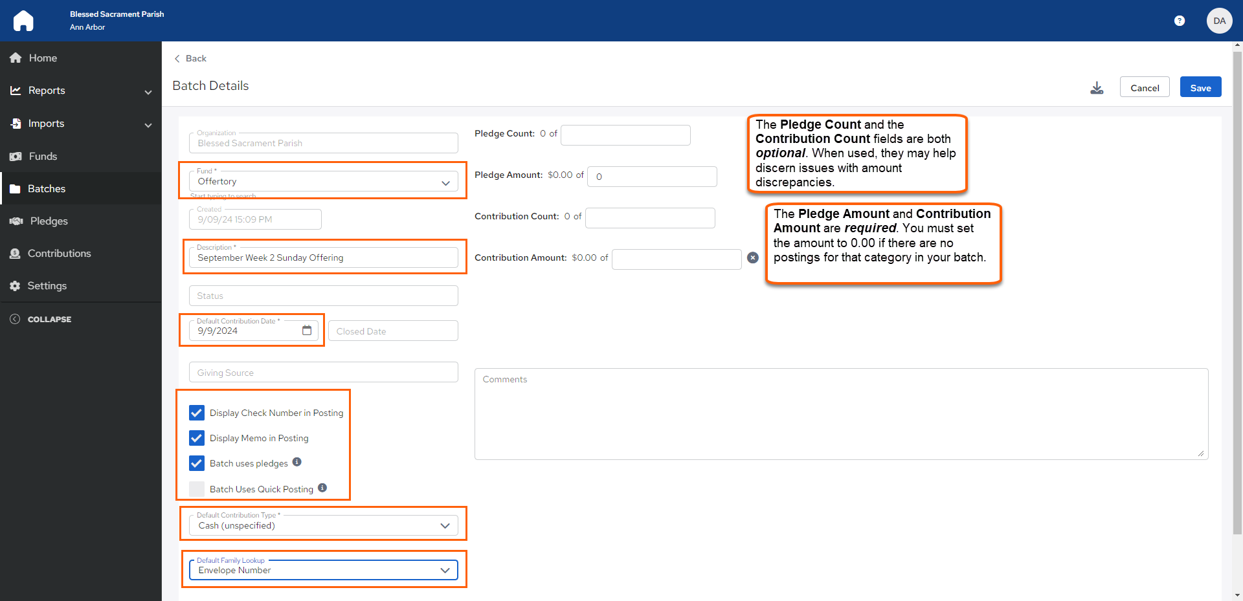Click the Contributions icon in sidebar

click(15, 254)
